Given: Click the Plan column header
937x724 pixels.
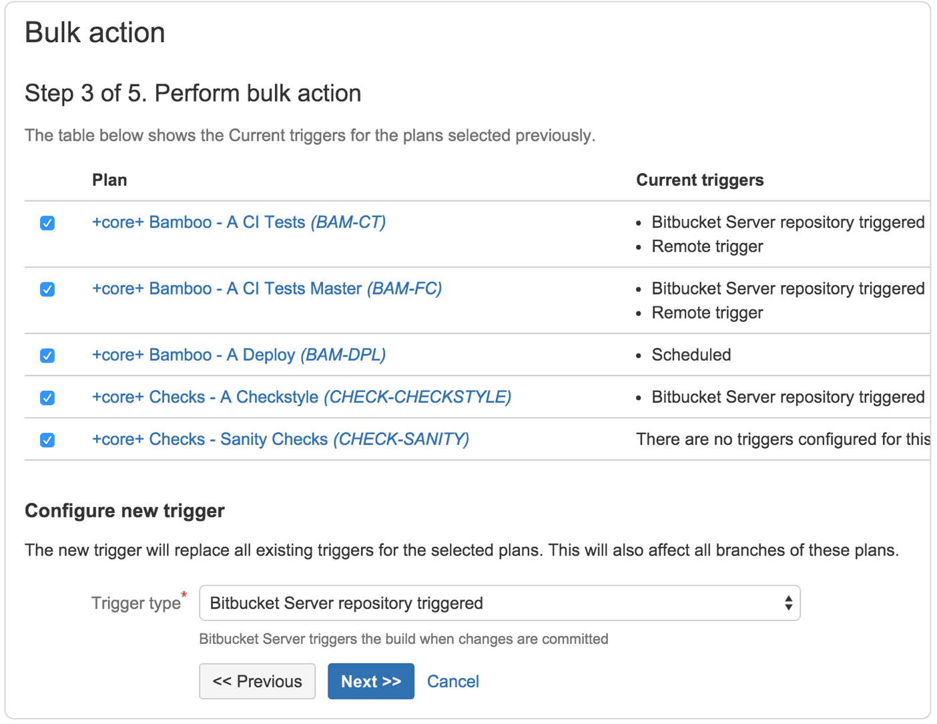Looking at the screenshot, I should point(109,180).
